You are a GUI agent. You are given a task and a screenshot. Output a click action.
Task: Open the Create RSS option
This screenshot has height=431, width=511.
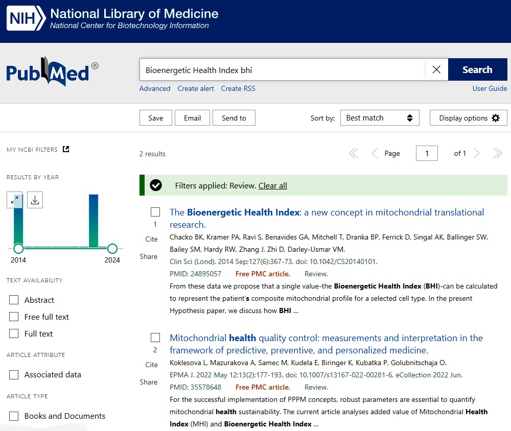[238, 88]
